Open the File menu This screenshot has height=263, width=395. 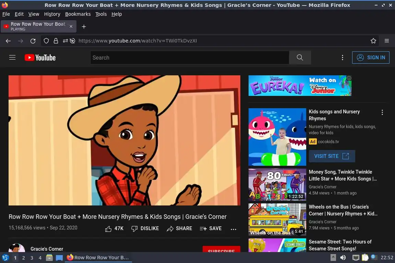(6, 14)
